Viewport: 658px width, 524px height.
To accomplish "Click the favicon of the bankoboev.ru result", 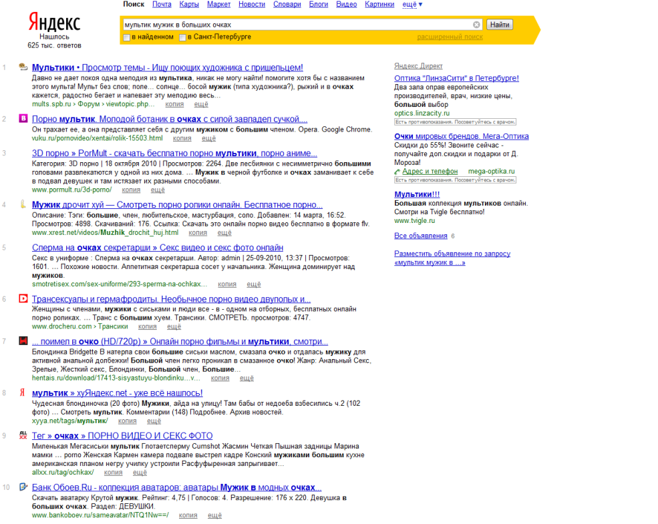I will tap(23, 487).
